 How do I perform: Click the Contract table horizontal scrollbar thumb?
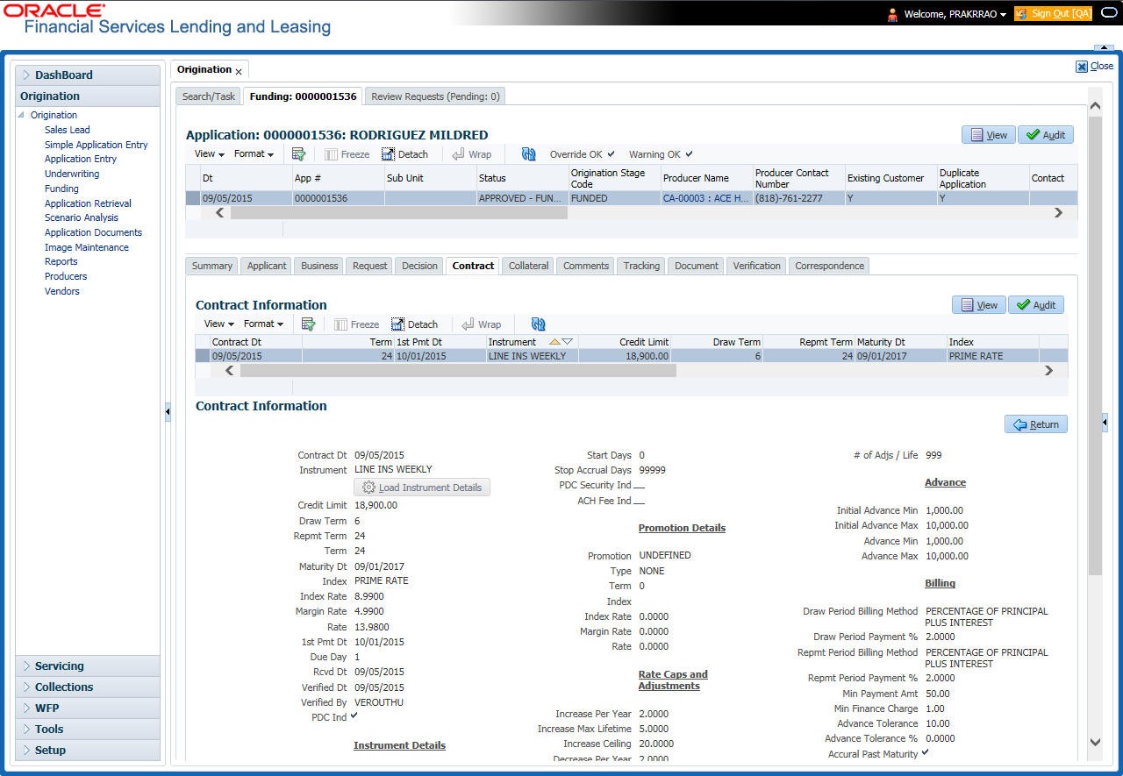point(458,371)
